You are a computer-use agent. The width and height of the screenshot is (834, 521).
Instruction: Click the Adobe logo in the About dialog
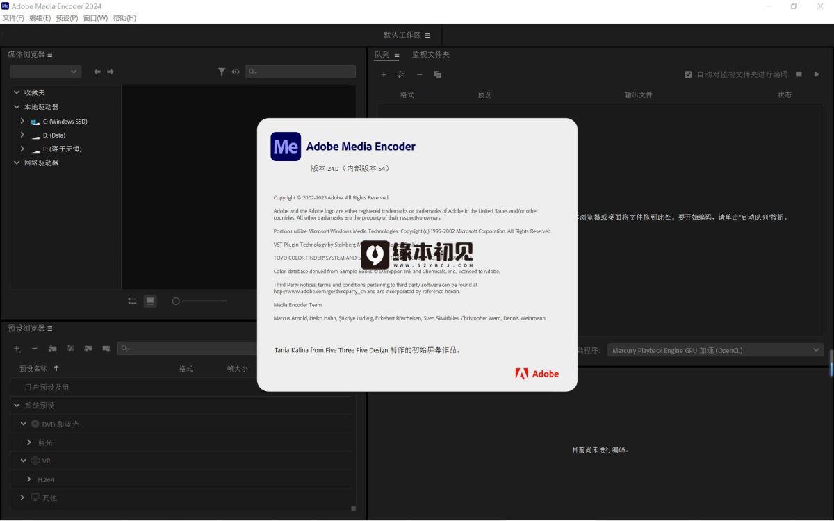coord(537,374)
